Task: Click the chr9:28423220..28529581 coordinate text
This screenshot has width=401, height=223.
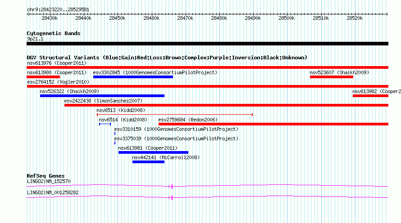Action: [58, 10]
